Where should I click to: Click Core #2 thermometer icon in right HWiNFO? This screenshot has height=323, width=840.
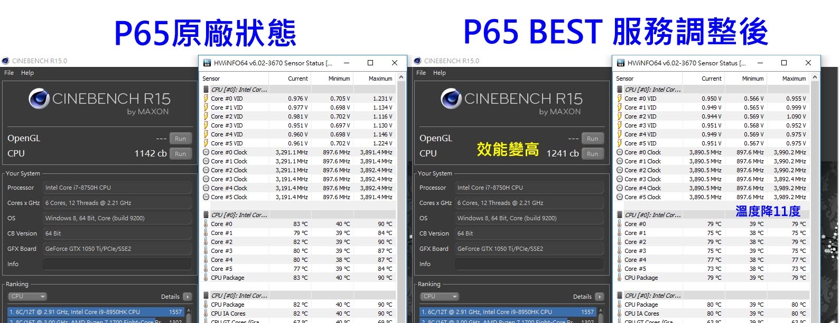[x=620, y=242]
